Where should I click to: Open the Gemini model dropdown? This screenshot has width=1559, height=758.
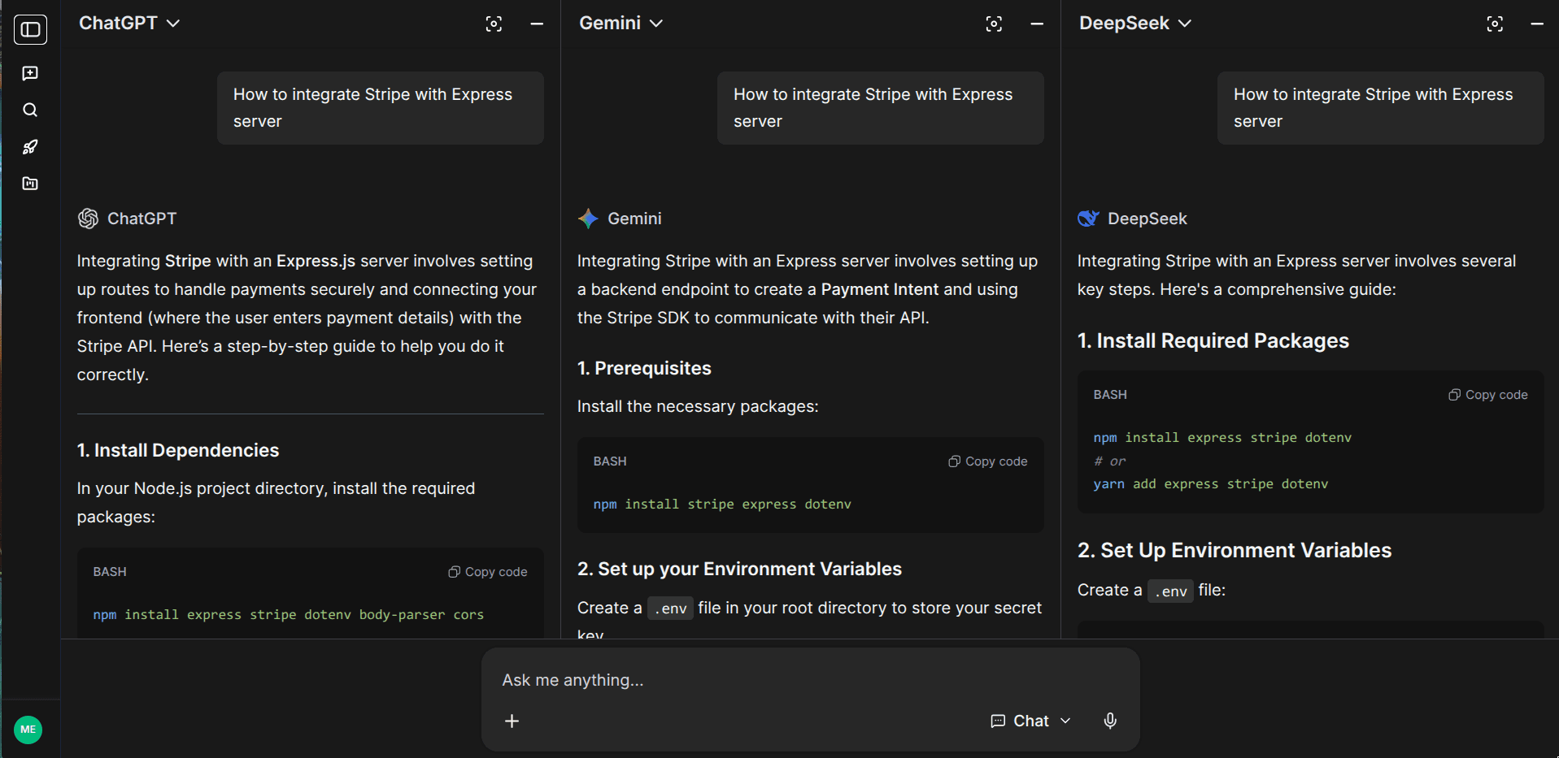click(x=621, y=24)
